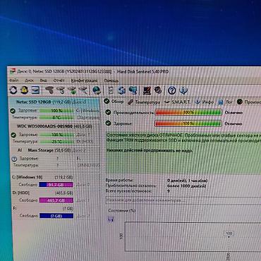Switch to the Инфо tab
The width and height of the screenshot is (261, 261).
tap(205, 102)
